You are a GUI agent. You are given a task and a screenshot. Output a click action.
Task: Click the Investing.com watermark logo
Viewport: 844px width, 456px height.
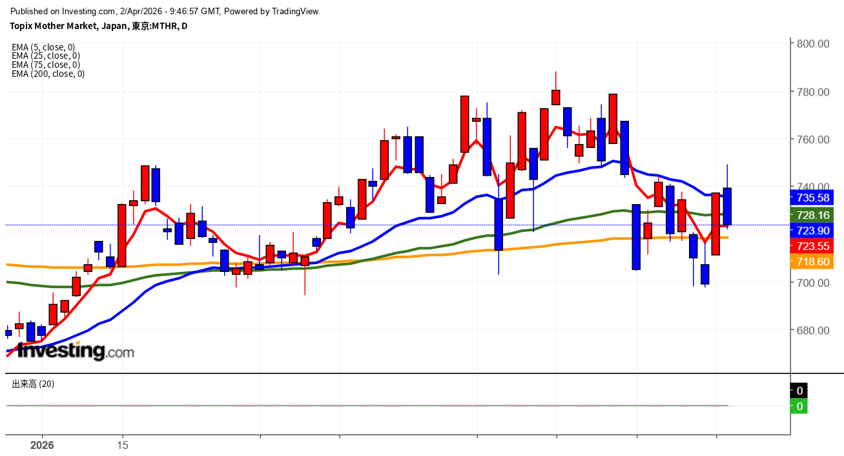(x=76, y=351)
